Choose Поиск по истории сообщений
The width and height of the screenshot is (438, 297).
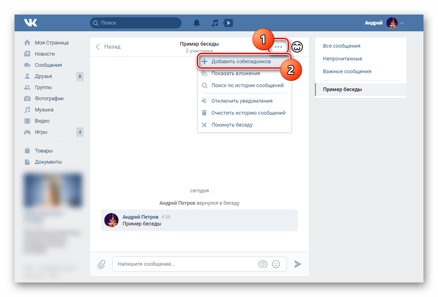244,86
